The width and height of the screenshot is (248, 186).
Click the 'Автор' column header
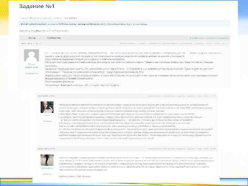[32, 38]
